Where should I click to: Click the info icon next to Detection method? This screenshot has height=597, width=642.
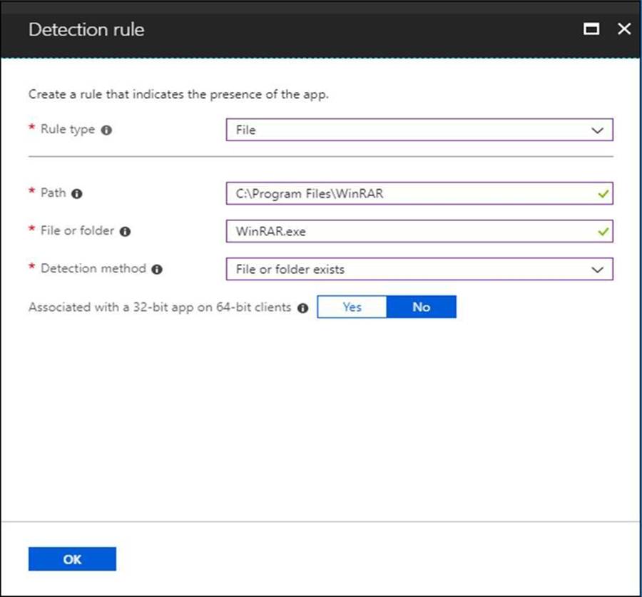[x=157, y=270]
